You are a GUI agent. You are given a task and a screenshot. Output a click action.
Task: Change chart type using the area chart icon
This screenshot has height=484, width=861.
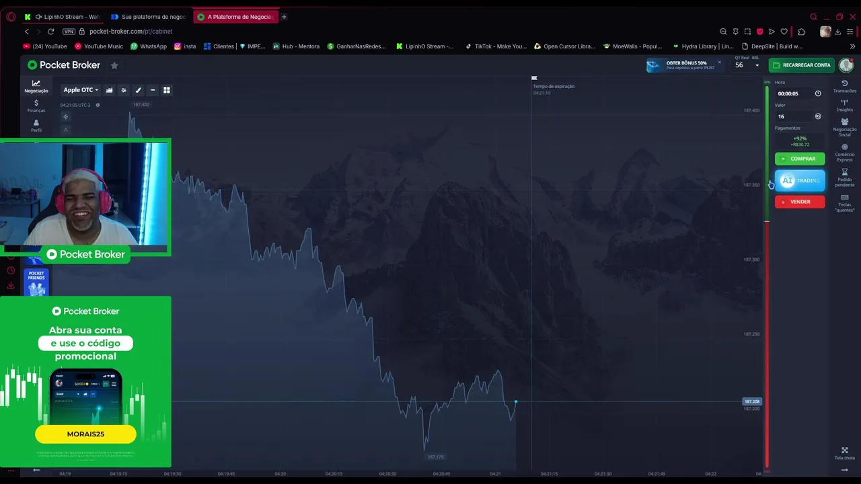pyautogui.click(x=109, y=90)
